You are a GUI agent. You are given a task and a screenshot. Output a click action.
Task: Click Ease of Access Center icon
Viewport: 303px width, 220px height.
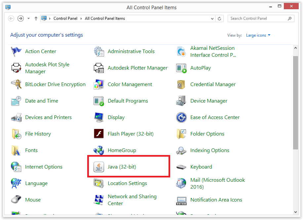click(x=181, y=117)
